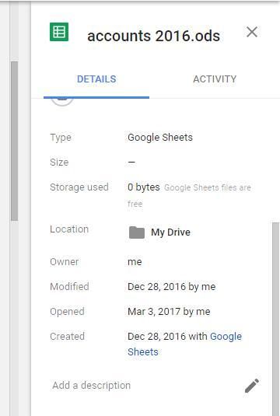This screenshot has height=416, width=280.
Task: Click the Add a description field
Action: click(x=91, y=385)
